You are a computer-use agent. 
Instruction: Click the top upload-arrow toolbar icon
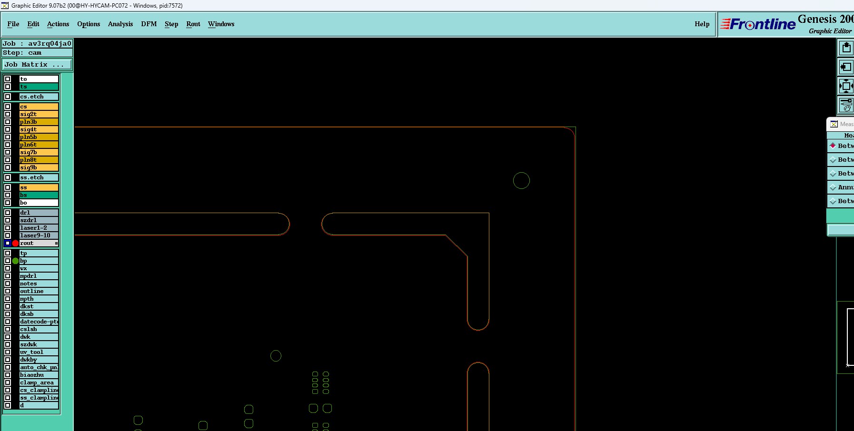(846, 48)
